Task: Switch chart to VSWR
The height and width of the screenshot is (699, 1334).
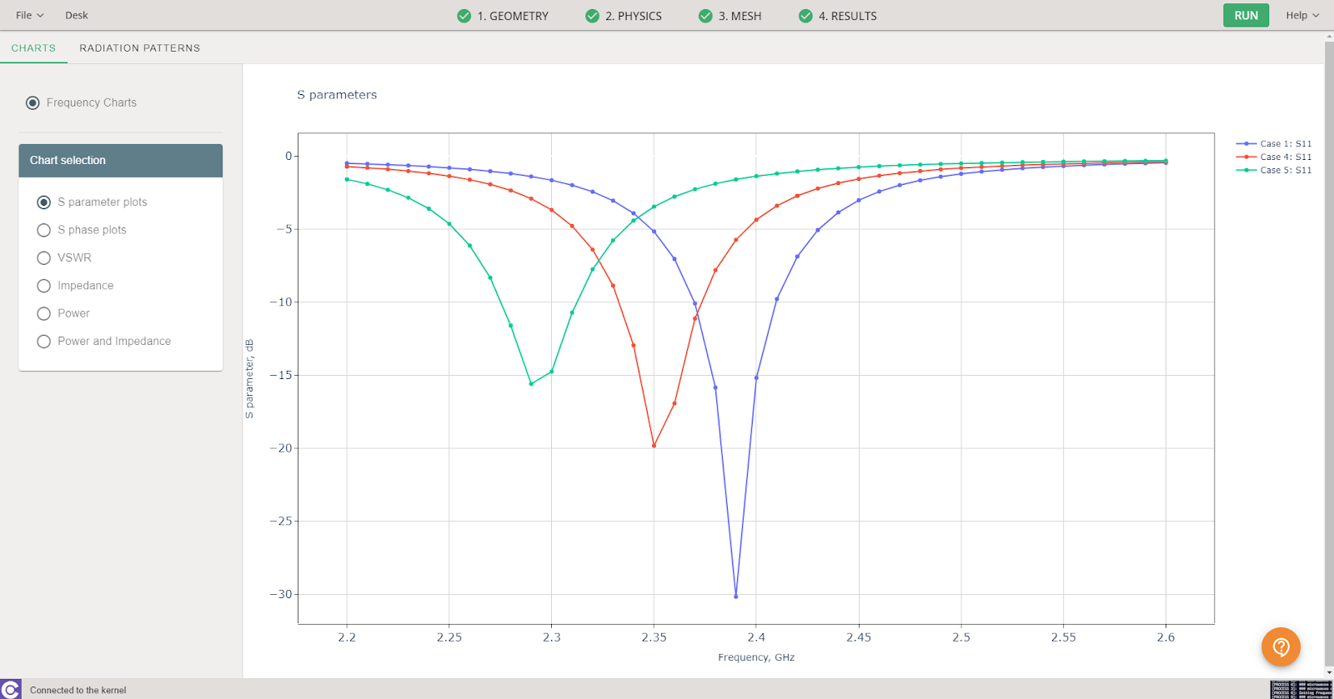Action: [x=44, y=258]
